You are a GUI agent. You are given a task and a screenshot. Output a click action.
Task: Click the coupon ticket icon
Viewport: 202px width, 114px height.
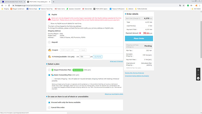click(50, 50)
